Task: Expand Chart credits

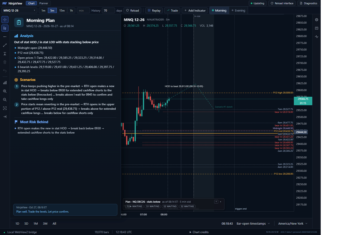Action: pos(199,232)
